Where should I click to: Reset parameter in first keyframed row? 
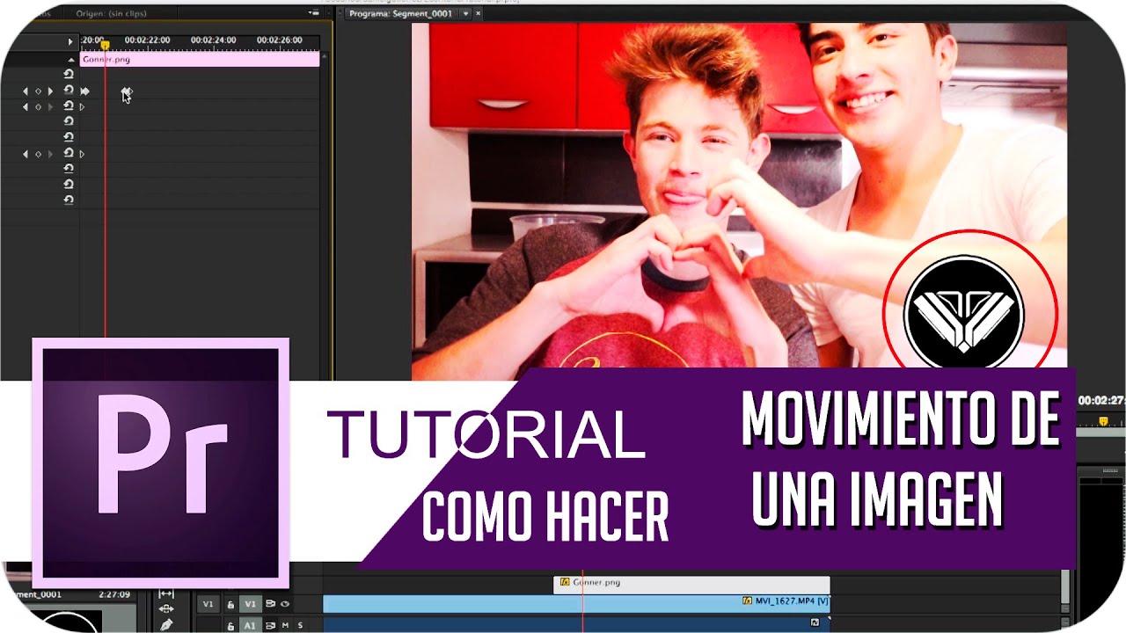click(69, 91)
